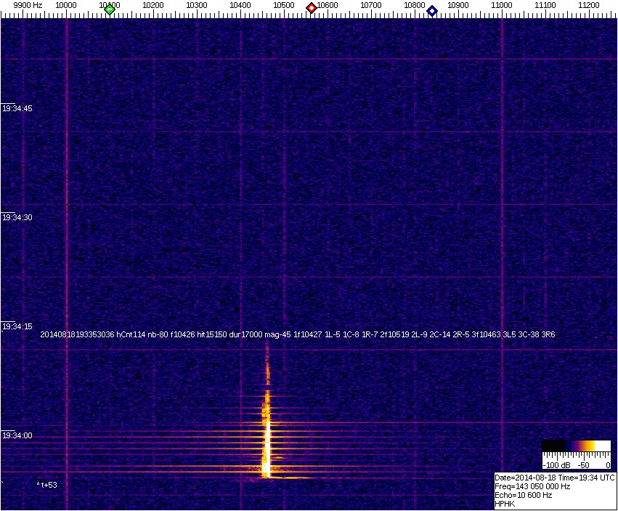Click 10300 on the frequency ruler
The image size is (618, 511).
(197, 5)
